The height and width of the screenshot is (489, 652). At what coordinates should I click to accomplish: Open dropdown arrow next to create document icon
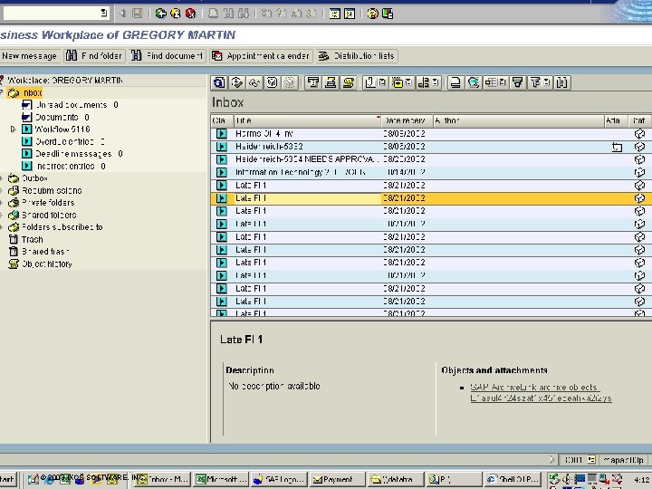tap(382, 82)
